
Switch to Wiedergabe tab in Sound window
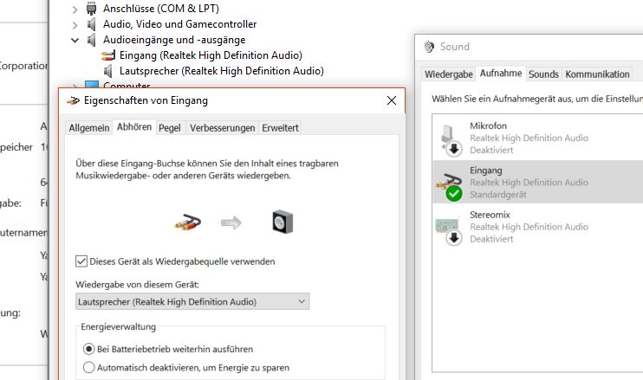[449, 74]
